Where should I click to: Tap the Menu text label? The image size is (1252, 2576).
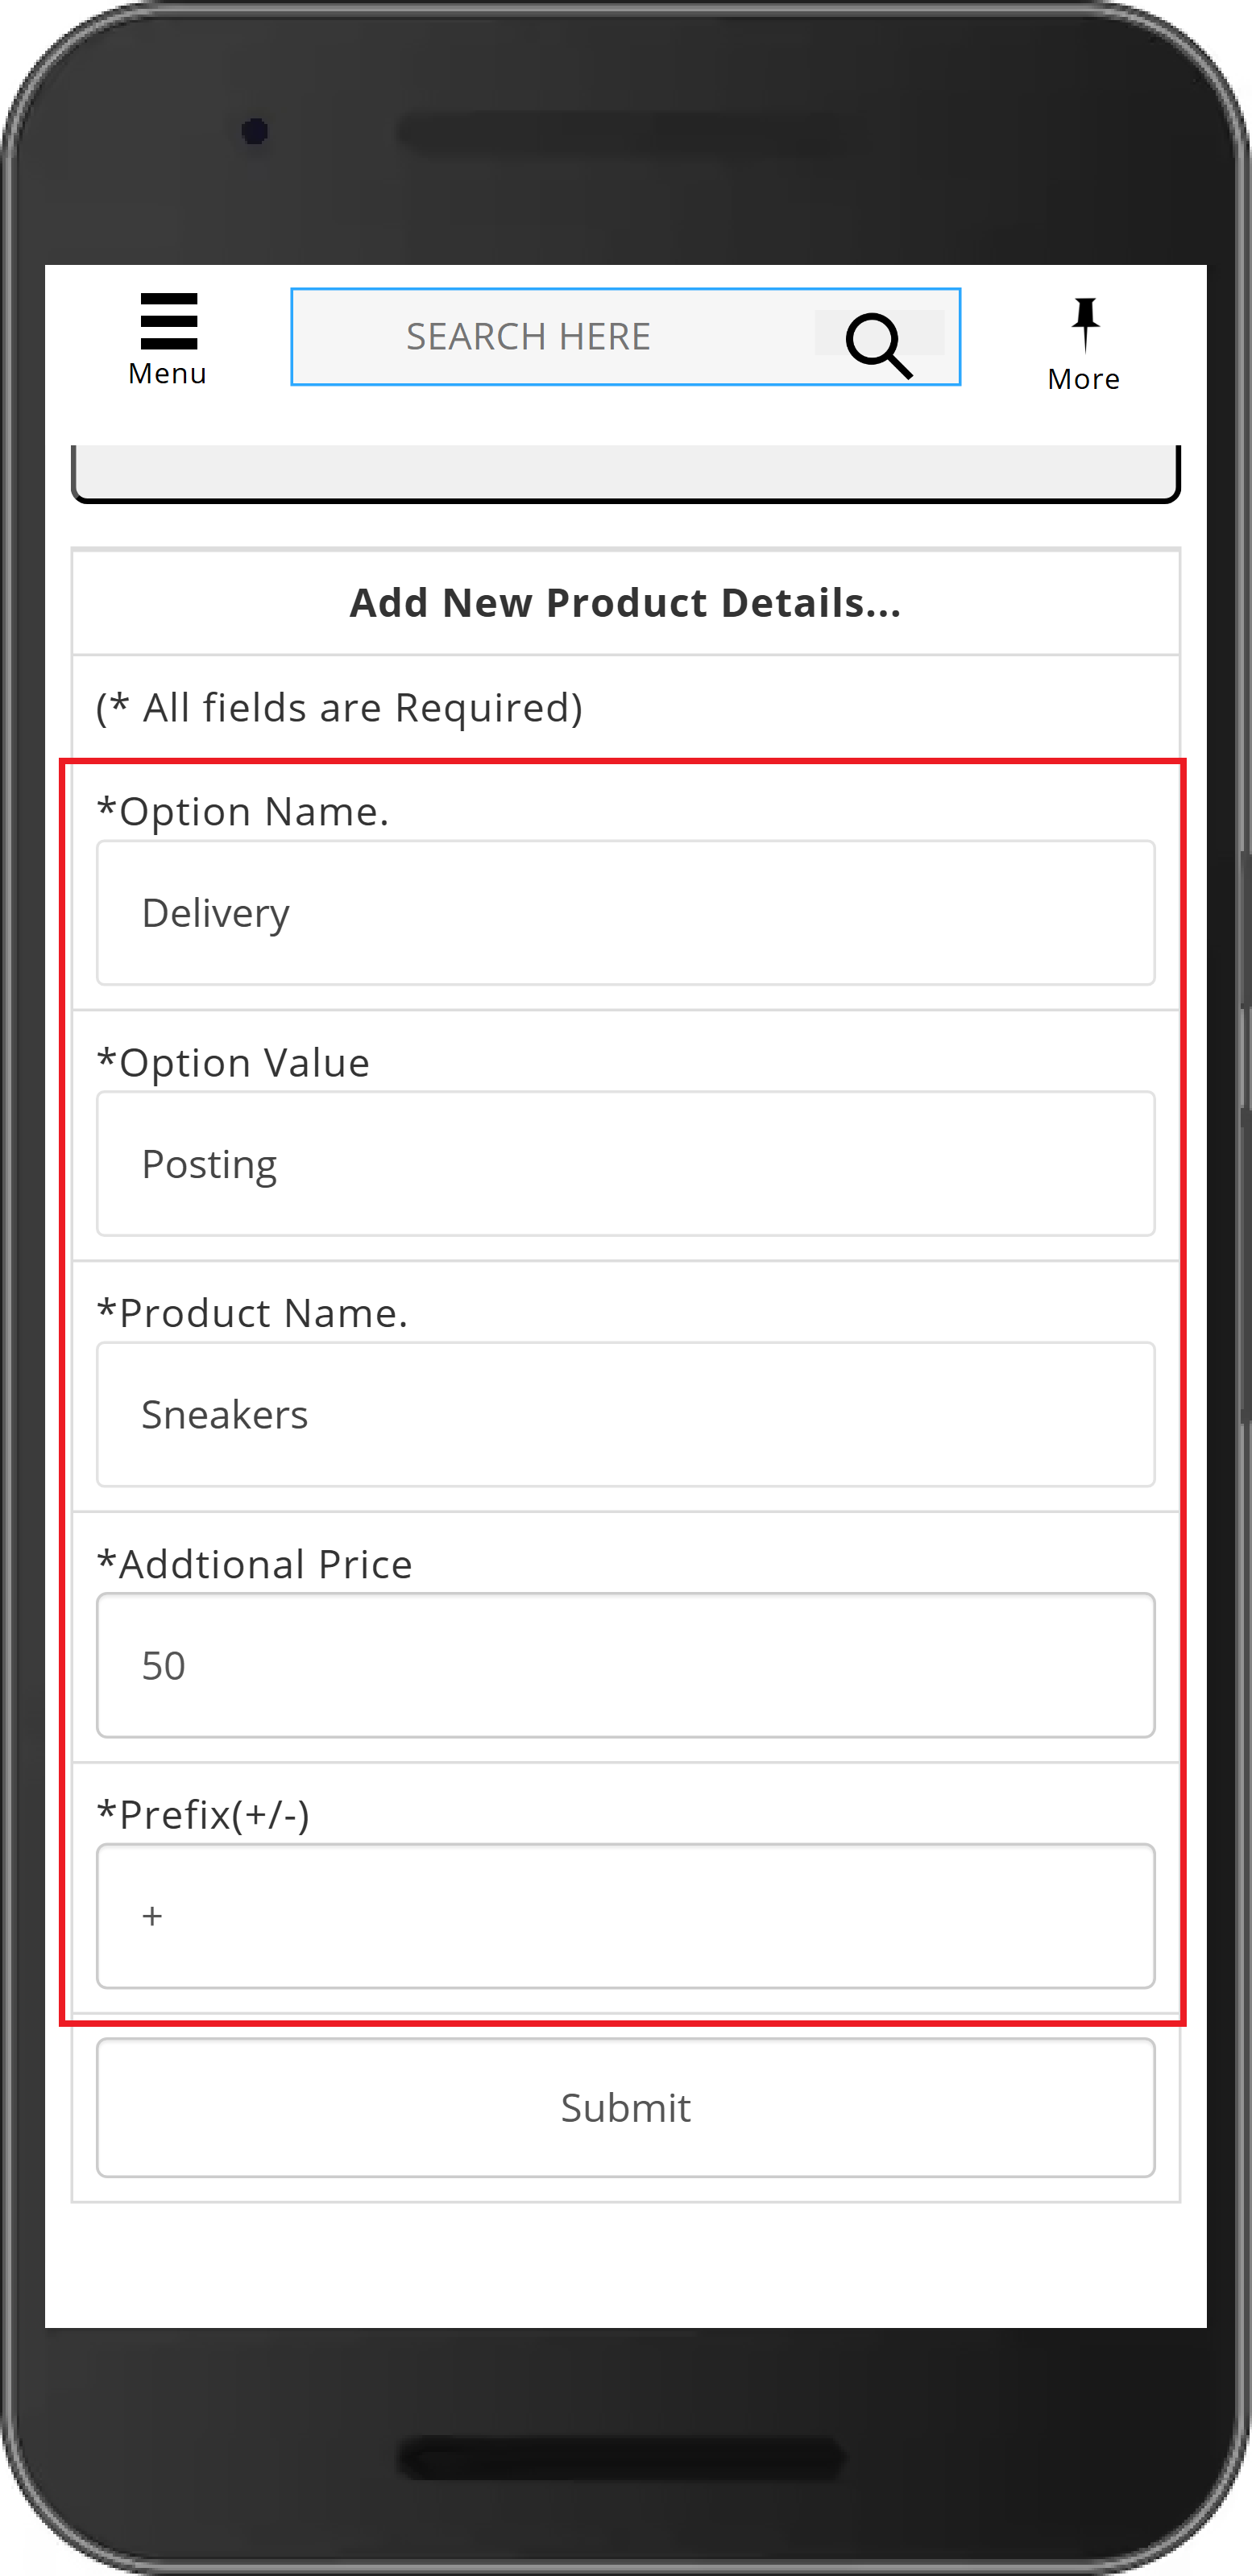167,374
